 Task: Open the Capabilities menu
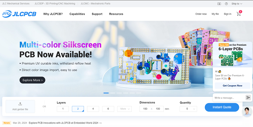pos(77,14)
